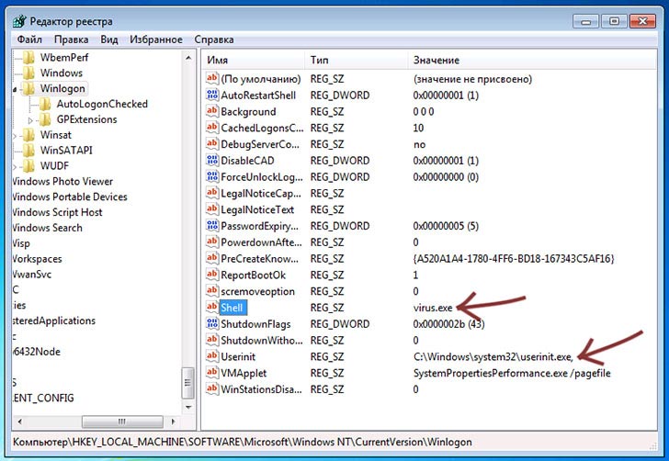Click the GPExtensions folder icon

point(47,119)
